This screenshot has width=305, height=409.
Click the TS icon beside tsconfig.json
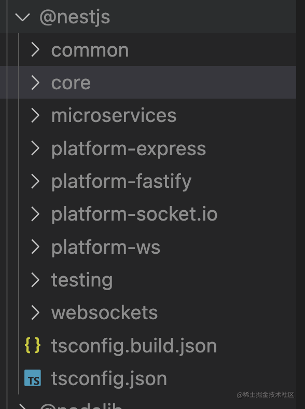(33, 378)
